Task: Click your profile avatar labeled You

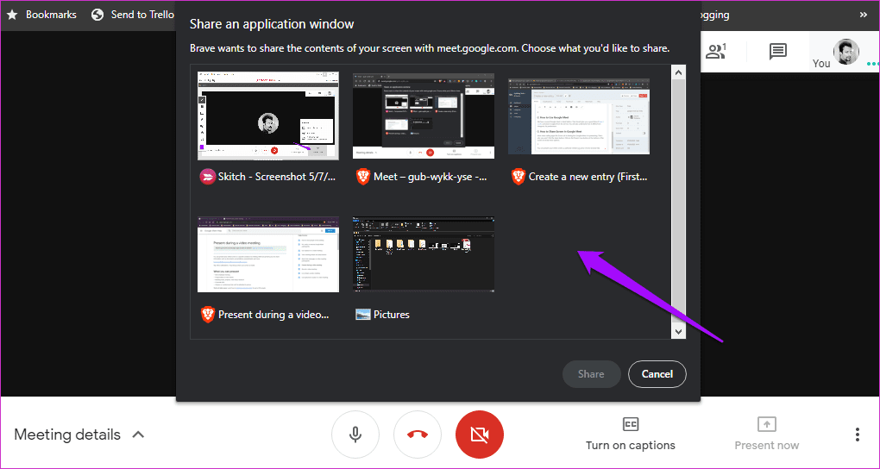Action: click(x=845, y=52)
